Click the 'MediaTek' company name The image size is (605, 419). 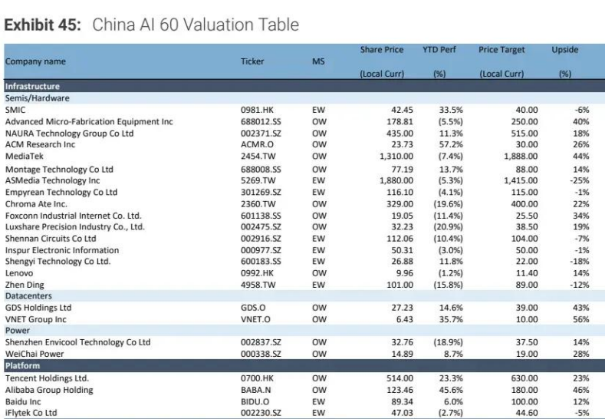pos(25,156)
